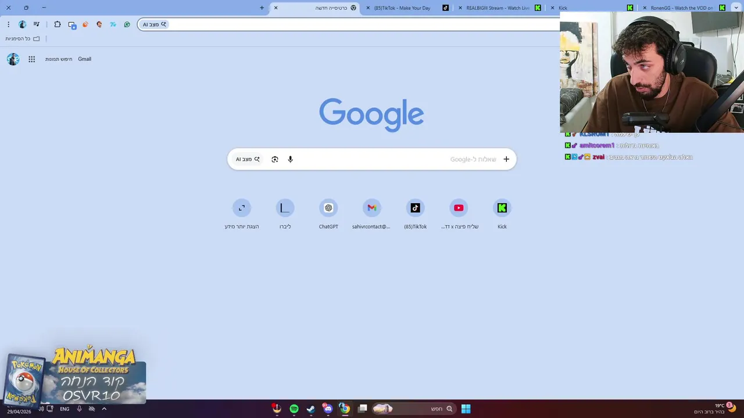
Task: Click the show more info shortcut
Action: (x=242, y=215)
